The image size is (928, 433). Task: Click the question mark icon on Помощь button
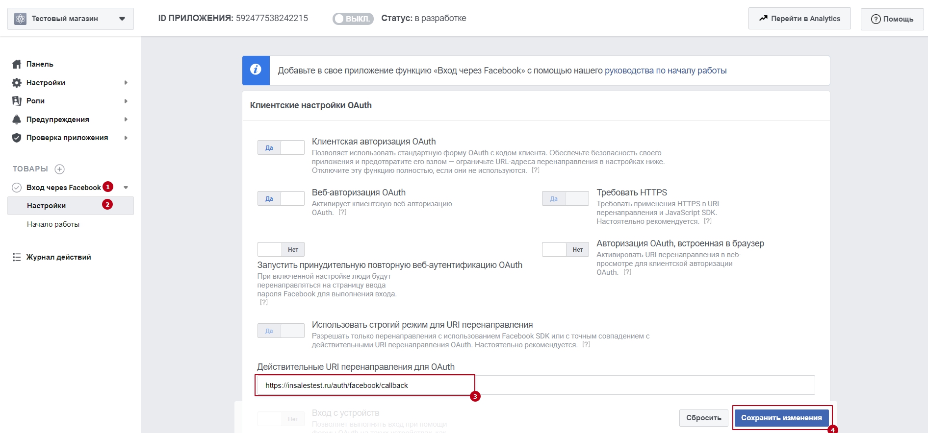[876, 19]
